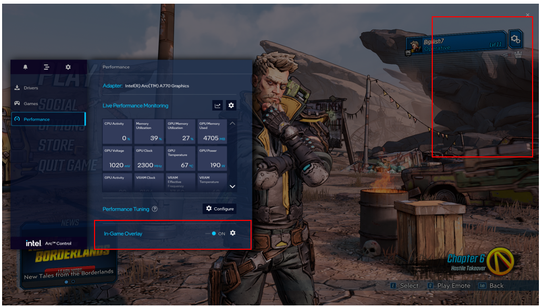Click the Chapter 6 Hostile Takeover badge
This screenshot has height=307, width=541.
point(481,261)
